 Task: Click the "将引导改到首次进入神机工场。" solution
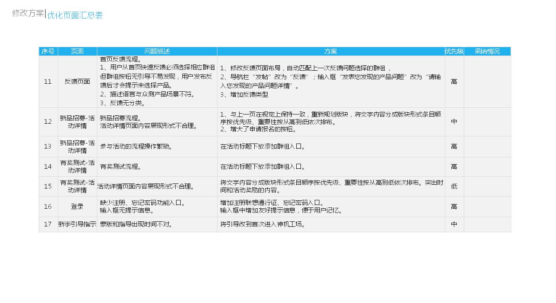(x=331, y=224)
